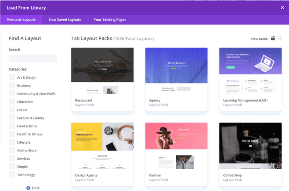289x191 pixels.
Task: Check the Online Store category box
Action: tap(12, 150)
